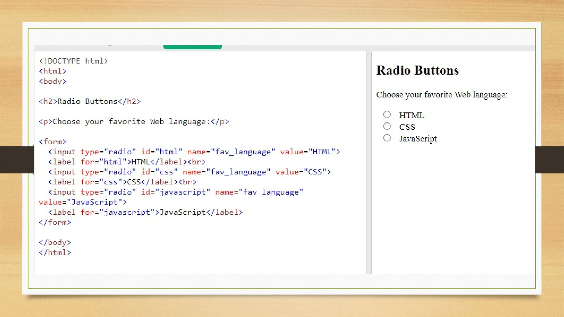Screen dimensions: 564x317
Task: Click the value="JavaScript" code line
Action: pyautogui.click(x=83, y=202)
